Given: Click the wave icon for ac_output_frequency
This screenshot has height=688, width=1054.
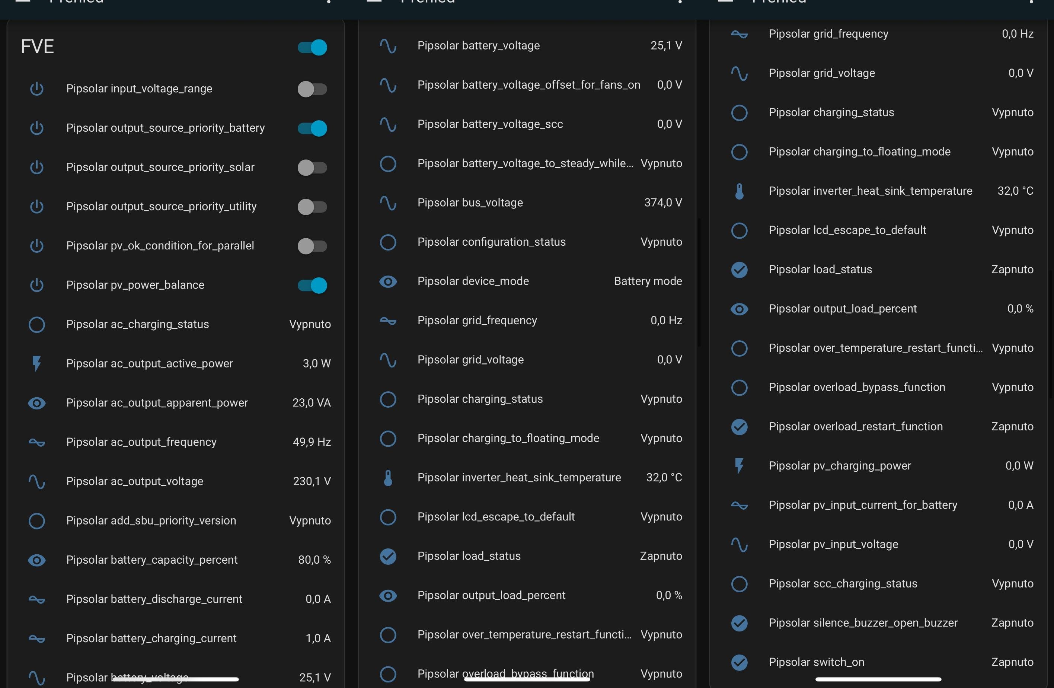Looking at the screenshot, I should pyautogui.click(x=37, y=442).
